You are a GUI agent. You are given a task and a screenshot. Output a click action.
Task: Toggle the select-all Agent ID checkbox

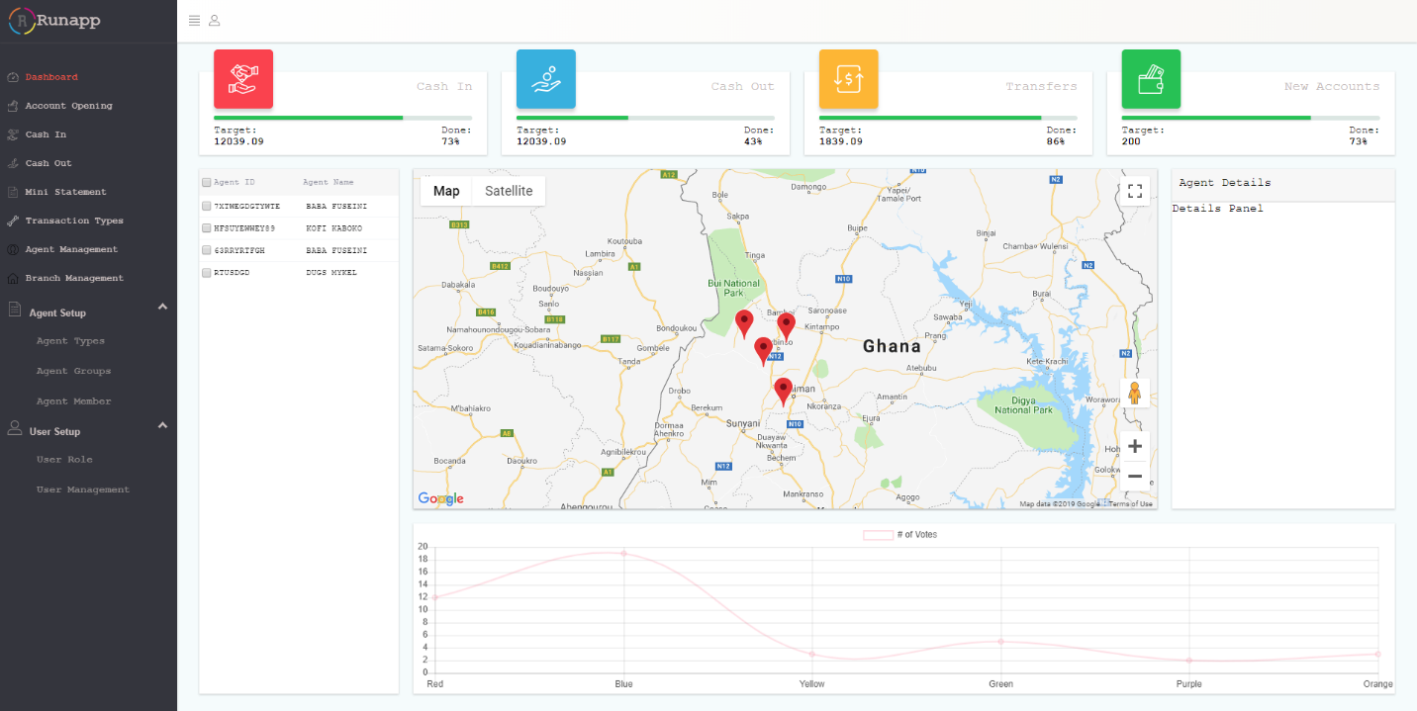(206, 183)
